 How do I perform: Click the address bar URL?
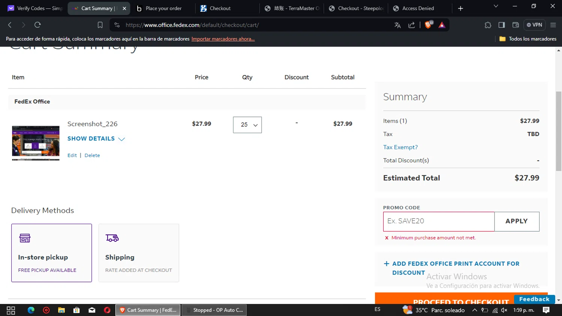click(x=192, y=25)
